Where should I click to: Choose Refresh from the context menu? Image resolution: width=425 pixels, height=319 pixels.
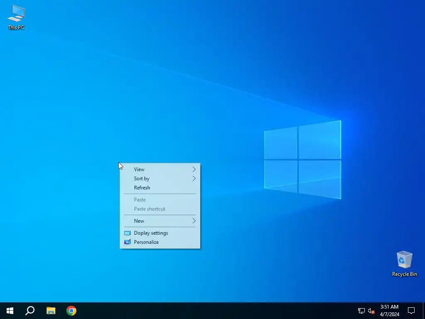click(x=160, y=188)
